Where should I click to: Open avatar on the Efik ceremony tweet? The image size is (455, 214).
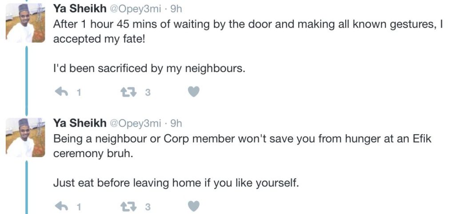pyautogui.click(x=26, y=138)
